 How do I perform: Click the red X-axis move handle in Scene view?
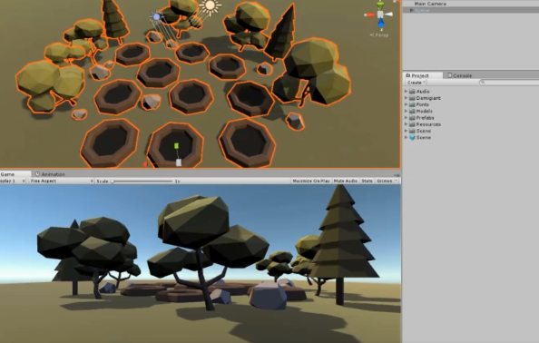145,164
